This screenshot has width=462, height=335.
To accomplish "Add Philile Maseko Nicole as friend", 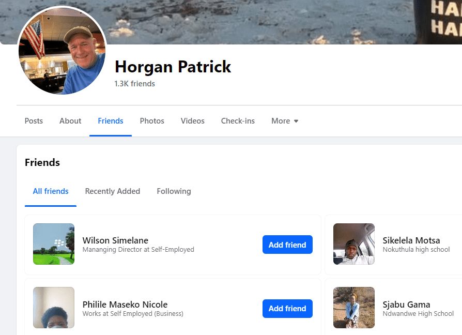I will (287, 309).
